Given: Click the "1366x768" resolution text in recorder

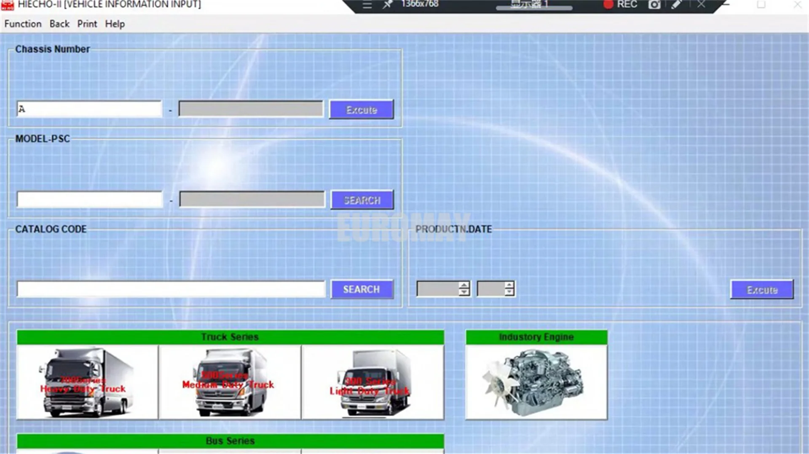Looking at the screenshot, I should [x=420, y=4].
